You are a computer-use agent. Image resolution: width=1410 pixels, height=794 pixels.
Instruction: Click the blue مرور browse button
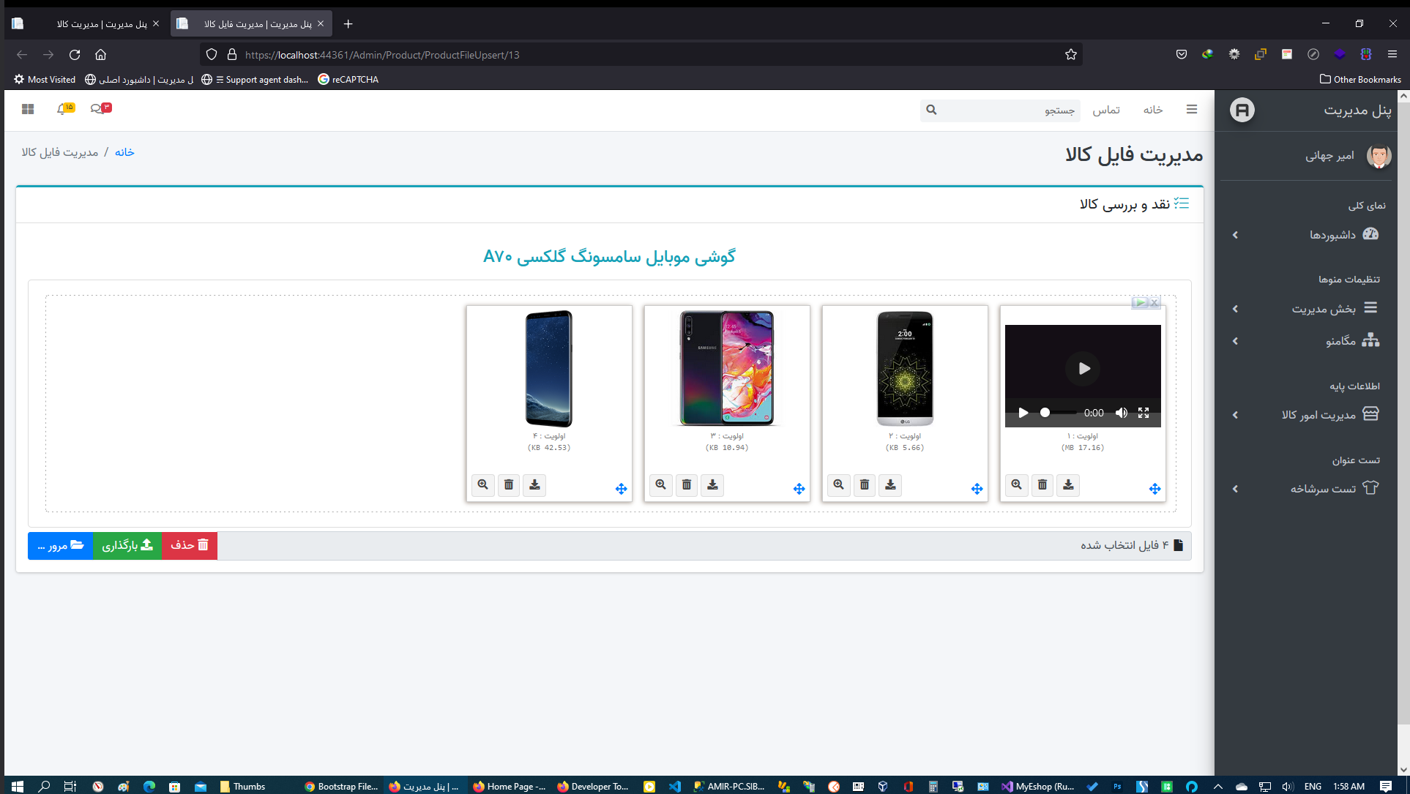[61, 545]
